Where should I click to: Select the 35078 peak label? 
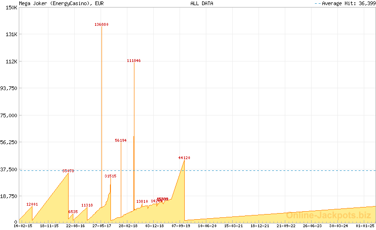pos(68,171)
